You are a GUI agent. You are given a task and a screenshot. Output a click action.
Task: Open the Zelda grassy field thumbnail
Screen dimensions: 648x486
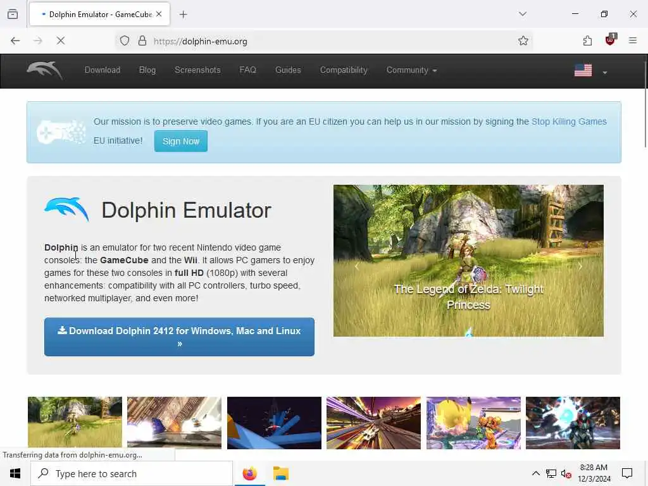[x=75, y=423]
